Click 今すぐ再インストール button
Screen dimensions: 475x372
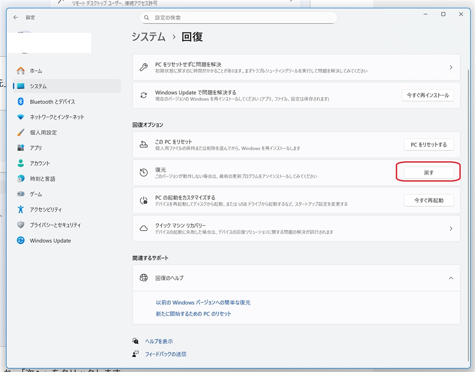428,95
